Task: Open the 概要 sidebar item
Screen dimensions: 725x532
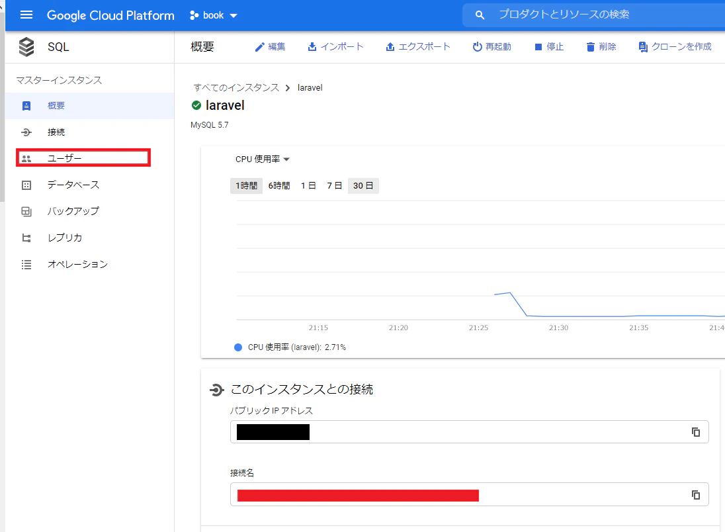Action: coord(90,106)
